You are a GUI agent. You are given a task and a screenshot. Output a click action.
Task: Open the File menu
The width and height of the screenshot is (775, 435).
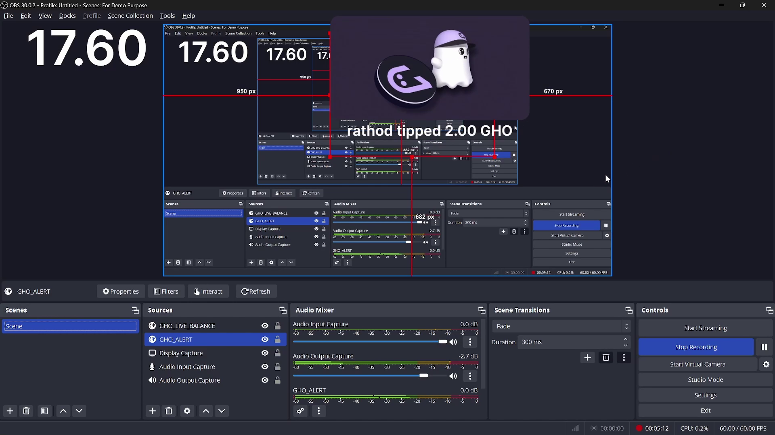click(8, 16)
